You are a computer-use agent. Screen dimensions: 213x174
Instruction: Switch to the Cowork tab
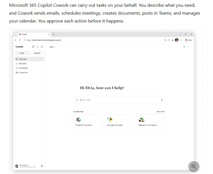(37, 53)
